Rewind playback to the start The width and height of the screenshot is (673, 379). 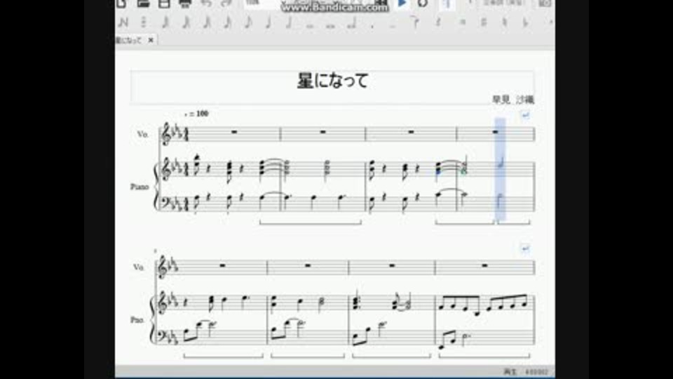pos(381,4)
